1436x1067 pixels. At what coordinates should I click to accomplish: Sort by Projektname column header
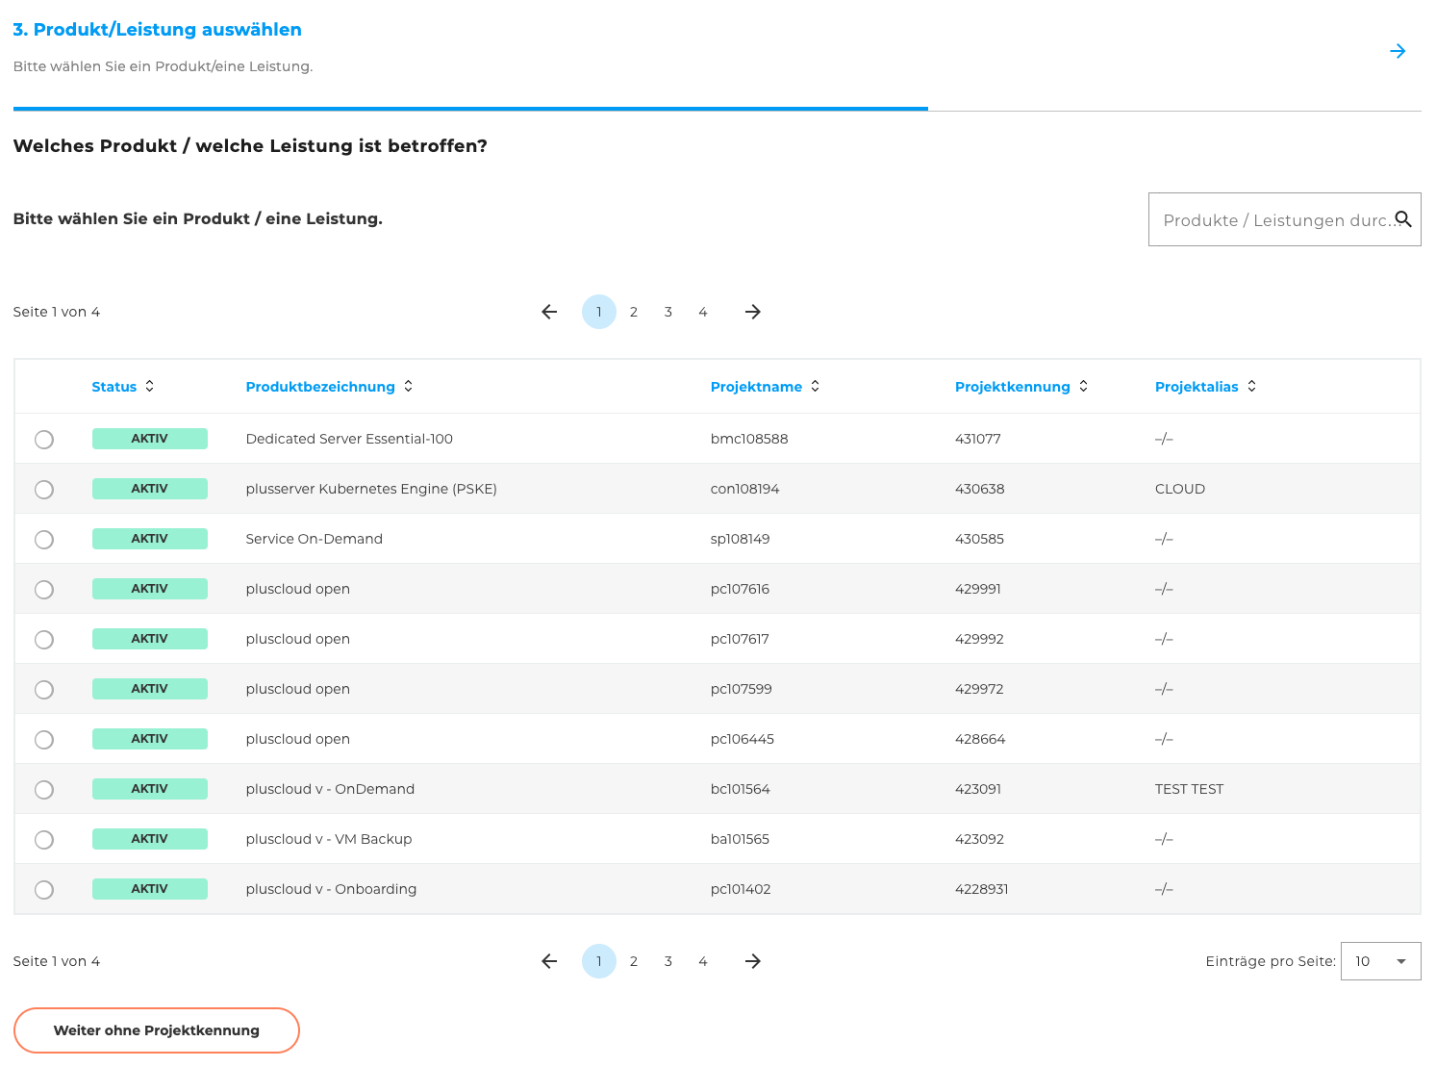(765, 387)
